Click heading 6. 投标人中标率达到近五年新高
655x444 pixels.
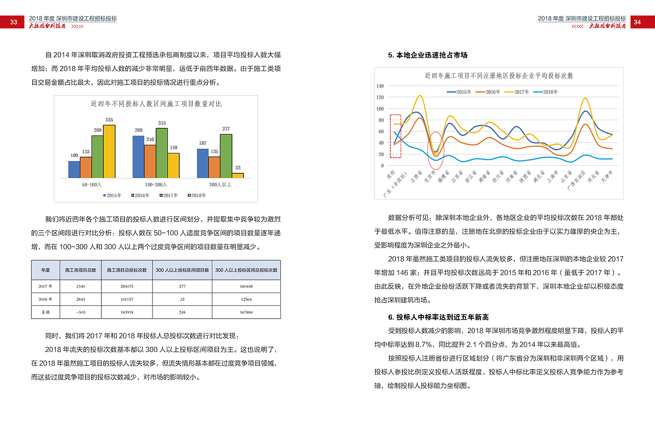tap(438, 317)
